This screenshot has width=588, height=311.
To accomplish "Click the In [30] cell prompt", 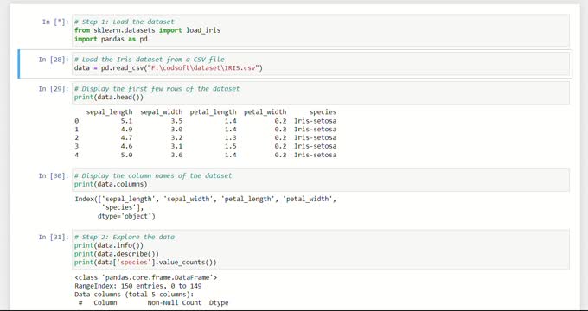I will [54, 175].
